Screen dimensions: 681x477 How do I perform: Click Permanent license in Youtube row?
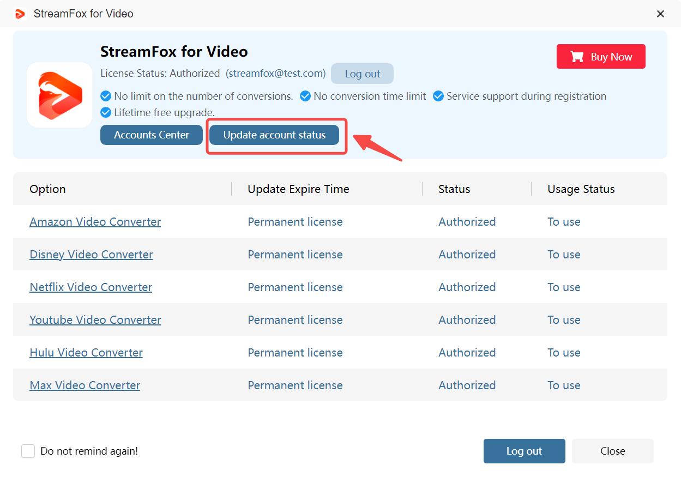pos(295,320)
